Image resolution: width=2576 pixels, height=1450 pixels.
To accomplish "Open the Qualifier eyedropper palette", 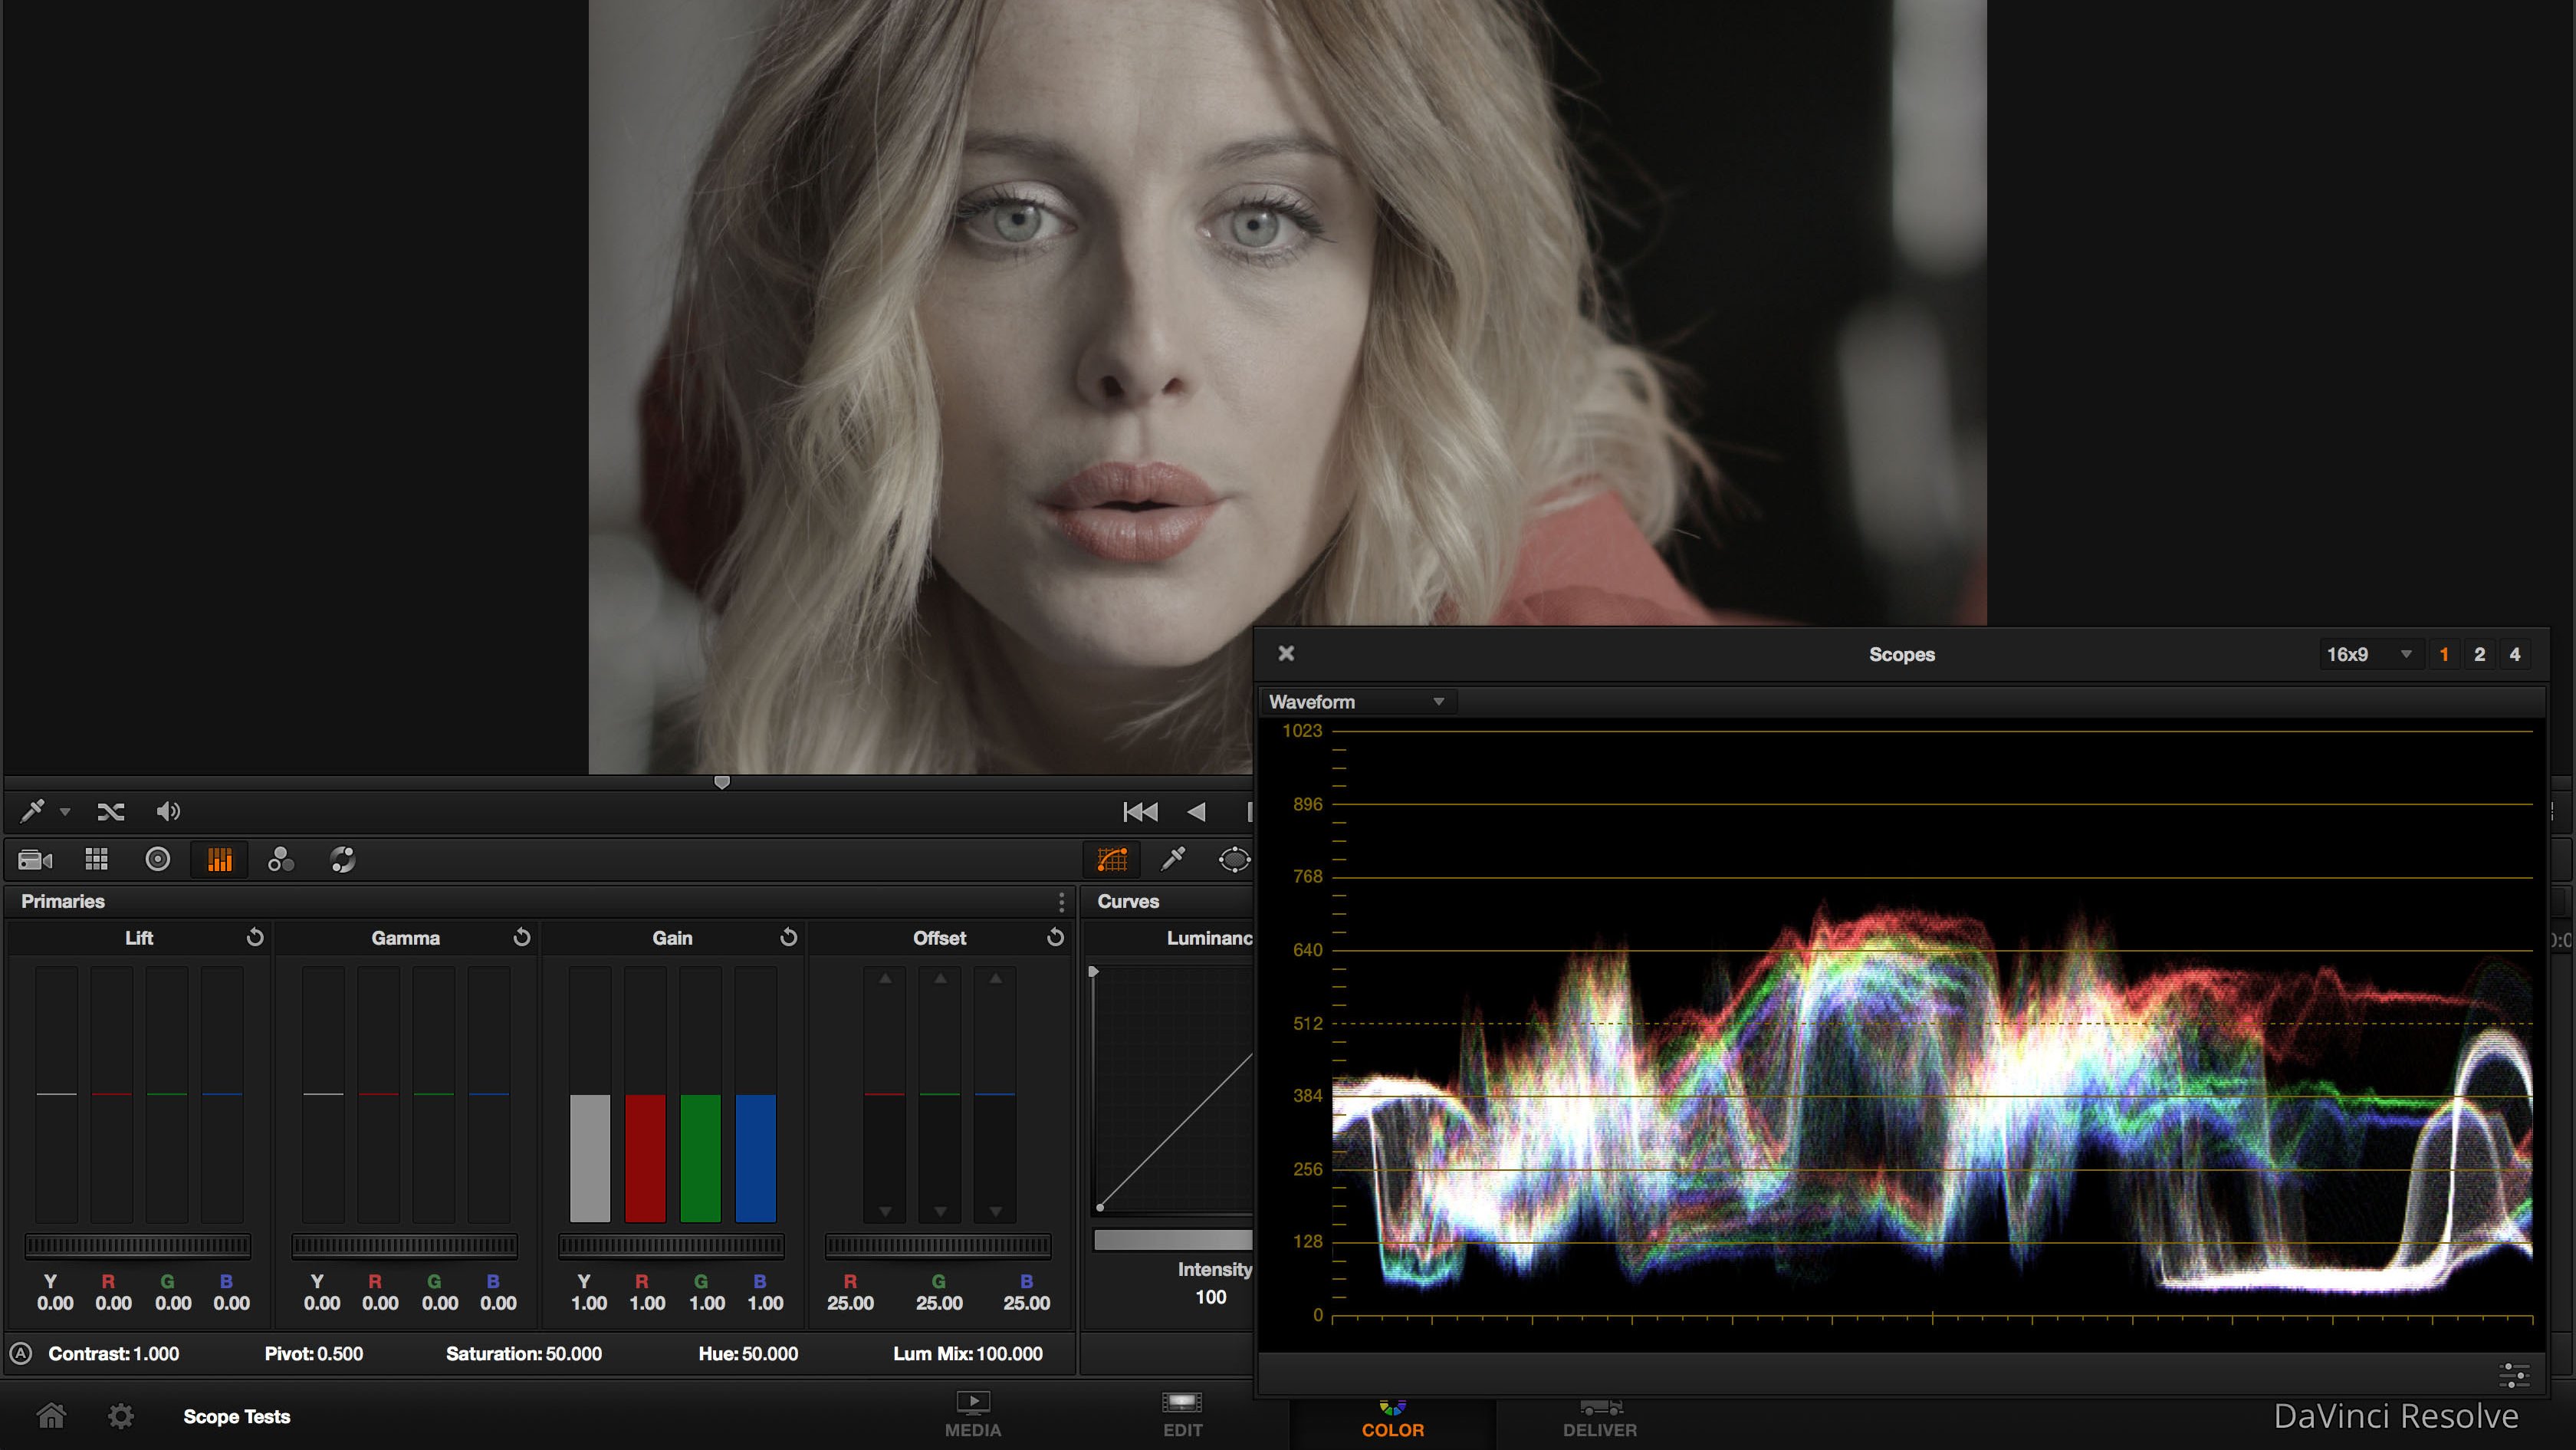I will [x=1173, y=859].
